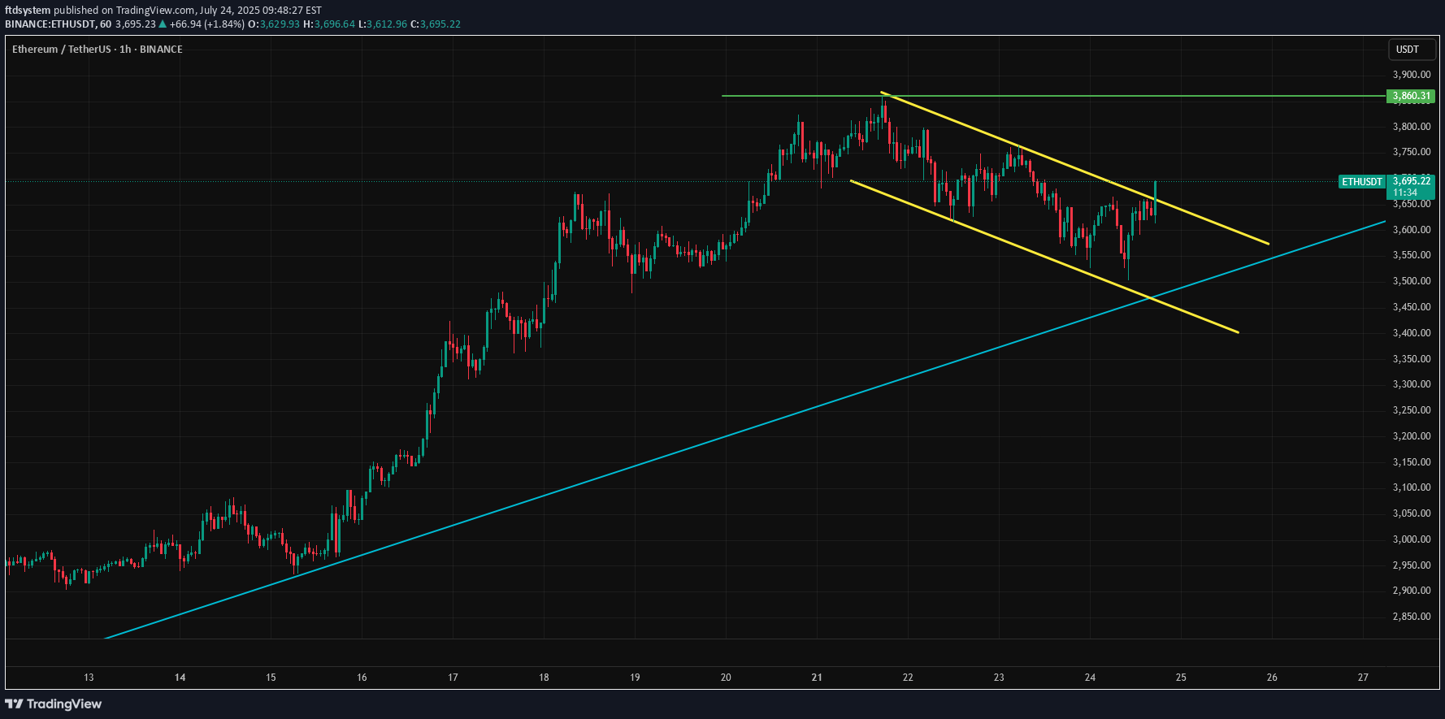Click the 3,550.00 price axis label
This screenshot has width=1445, height=719.
[x=1412, y=255]
